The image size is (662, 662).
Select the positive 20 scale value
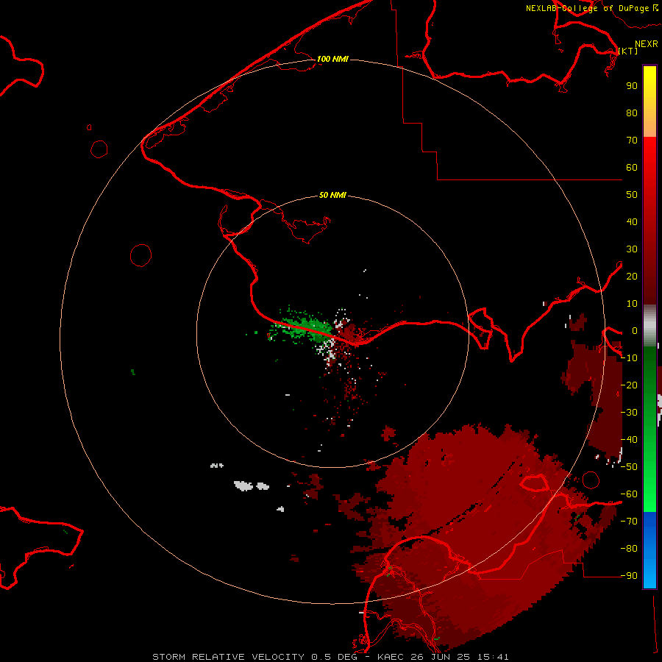pos(632,277)
